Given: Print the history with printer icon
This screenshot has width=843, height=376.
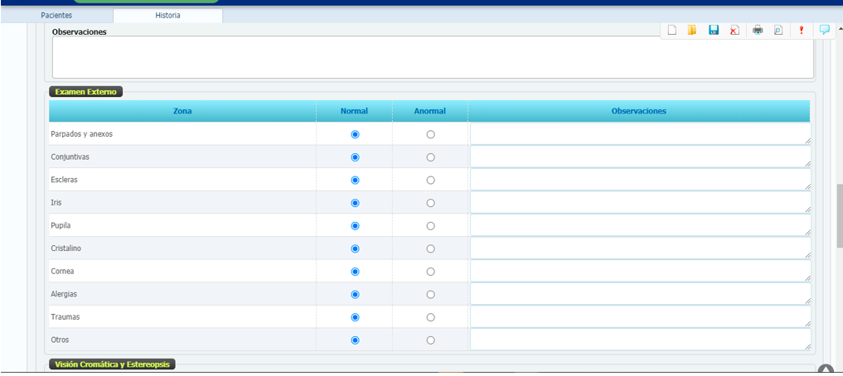Looking at the screenshot, I should (x=758, y=31).
